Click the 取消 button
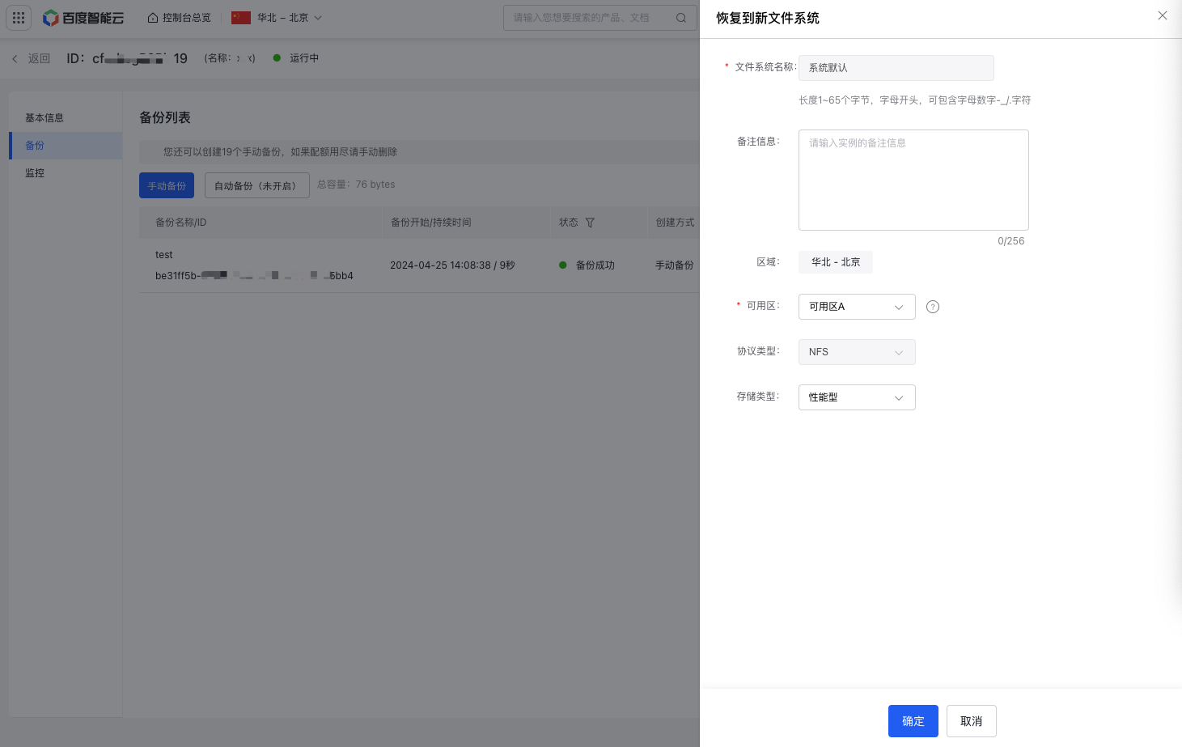This screenshot has height=747, width=1182. pos(972,721)
